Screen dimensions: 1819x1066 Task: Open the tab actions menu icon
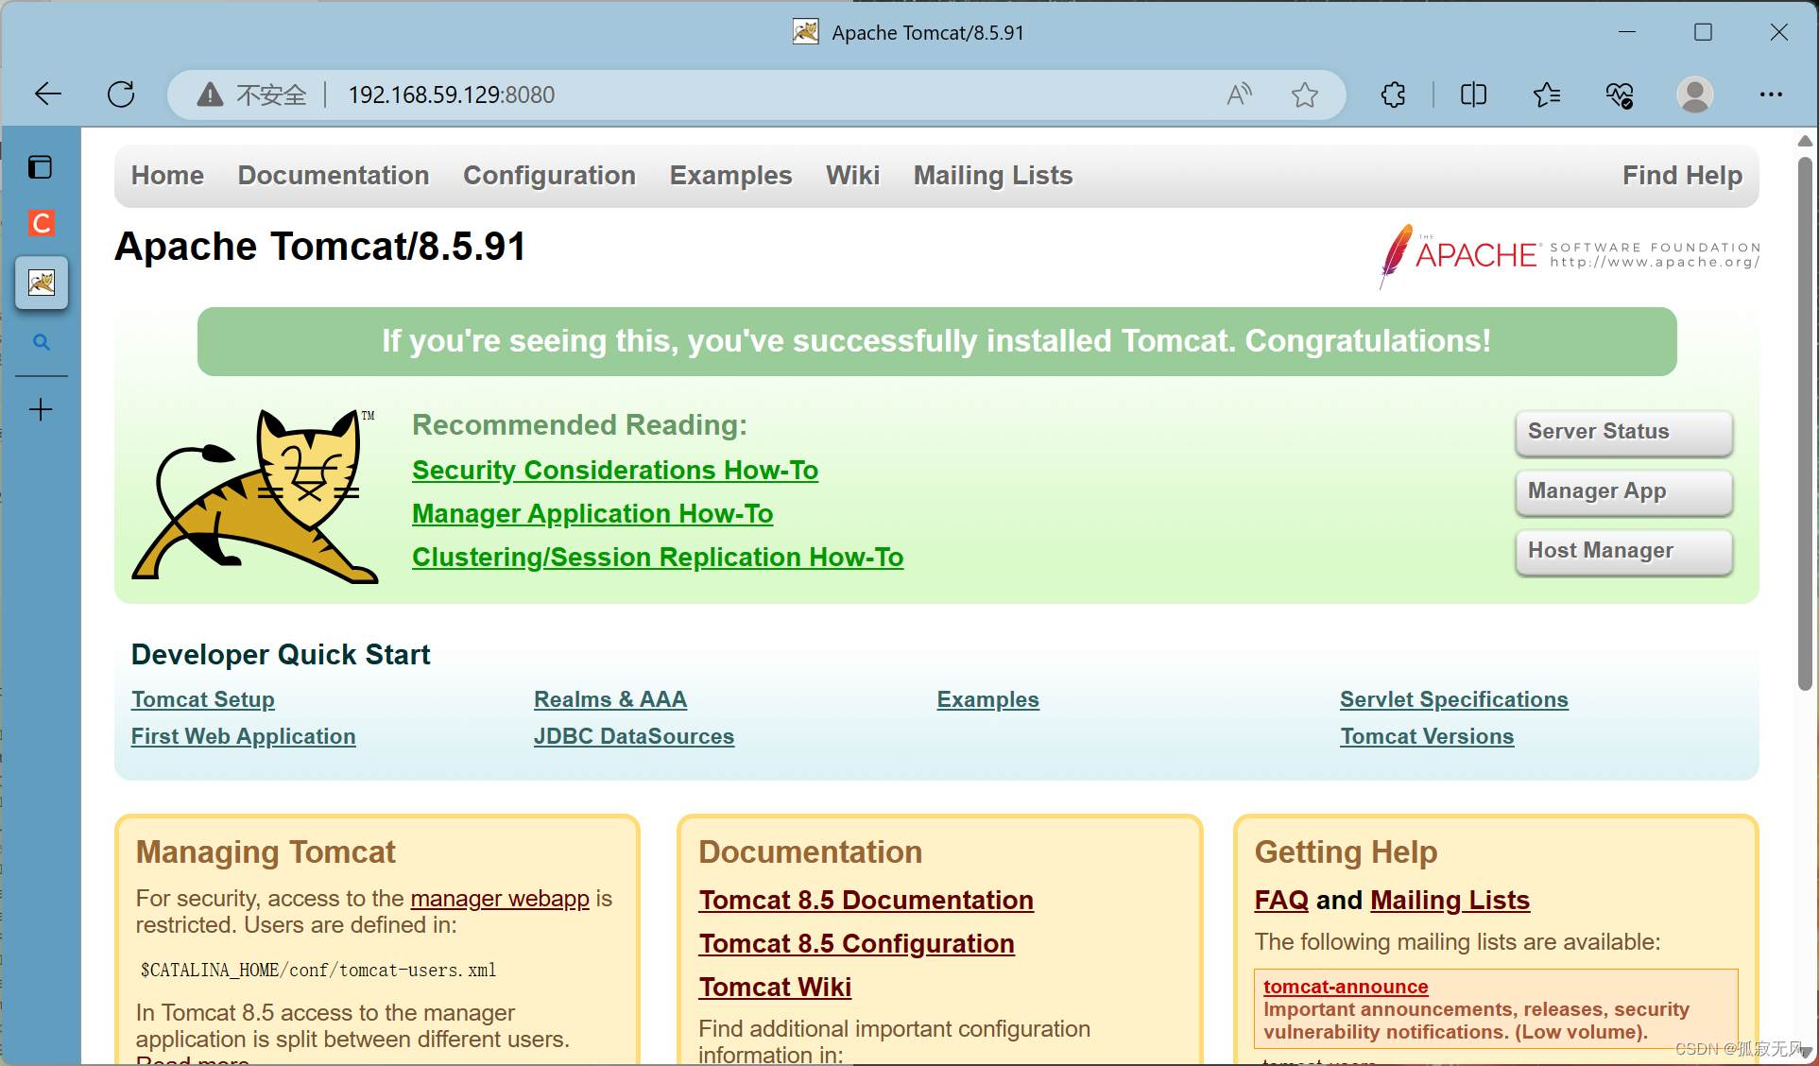(x=41, y=167)
